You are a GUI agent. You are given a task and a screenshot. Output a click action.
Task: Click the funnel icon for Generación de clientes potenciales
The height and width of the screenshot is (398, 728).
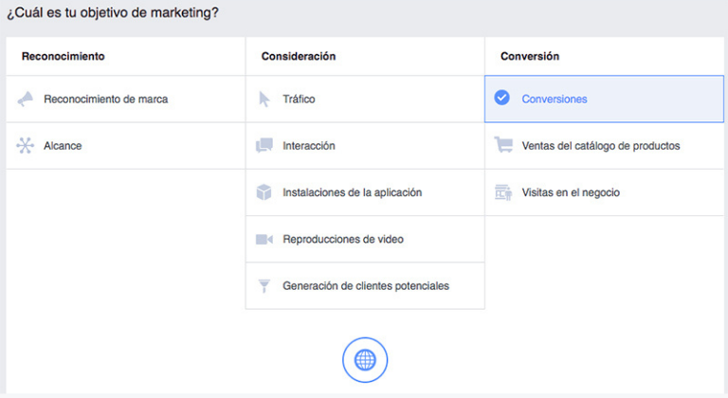pyautogui.click(x=264, y=285)
